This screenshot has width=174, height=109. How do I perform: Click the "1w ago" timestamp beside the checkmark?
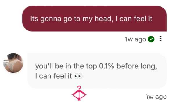tap(135, 39)
